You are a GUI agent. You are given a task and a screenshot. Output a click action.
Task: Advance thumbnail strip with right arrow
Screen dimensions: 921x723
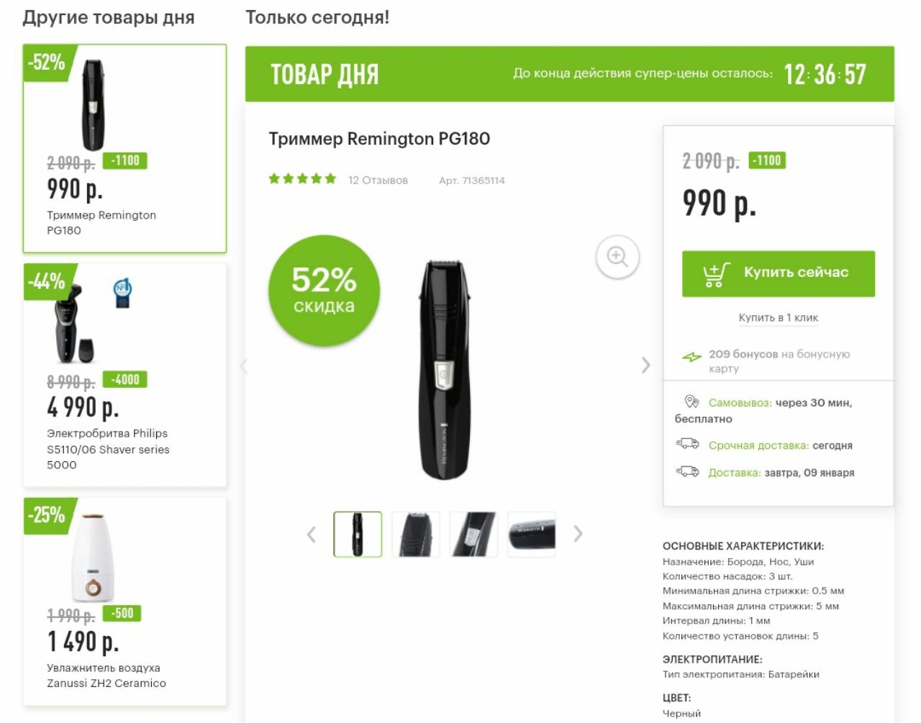tap(578, 534)
